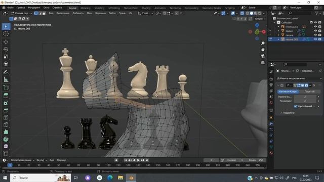Toggle X-ray display in viewport header
The width and height of the screenshot is (324, 182).
pyautogui.click(x=242, y=13)
